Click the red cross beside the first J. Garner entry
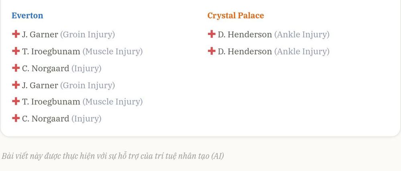 [16, 34]
